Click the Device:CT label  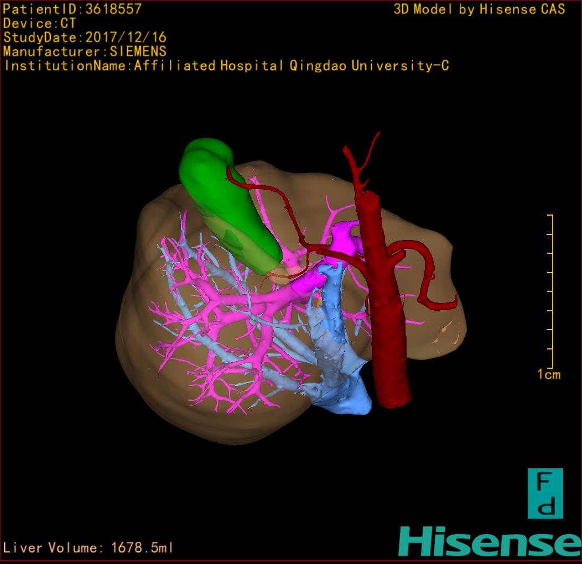(39, 23)
